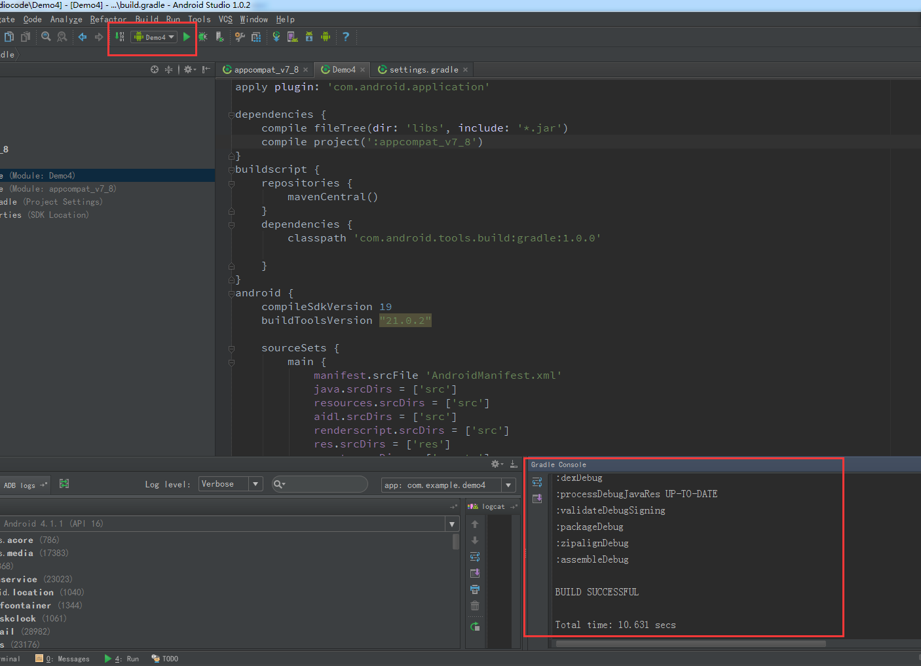Click the green restart icon beside ADB logs
The width and height of the screenshot is (921, 666).
(x=64, y=484)
